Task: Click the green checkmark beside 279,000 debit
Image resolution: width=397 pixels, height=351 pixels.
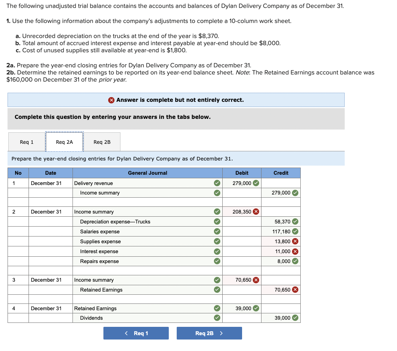Action: tap(255, 183)
